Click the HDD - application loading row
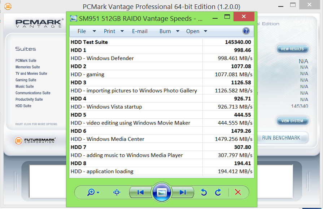This screenshot has height=209, width=323. (x=161, y=172)
